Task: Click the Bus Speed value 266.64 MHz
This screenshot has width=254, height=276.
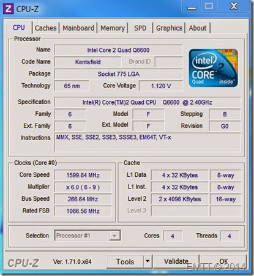Action: 83,199
